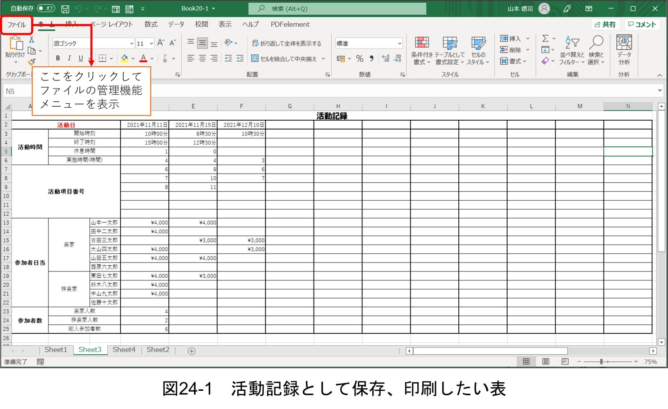
Task: Click the increase decimal icon
Action: (x=386, y=58)
